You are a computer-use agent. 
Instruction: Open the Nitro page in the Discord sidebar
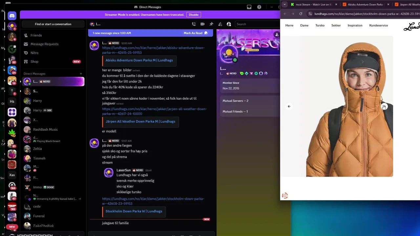click(34, 53)
